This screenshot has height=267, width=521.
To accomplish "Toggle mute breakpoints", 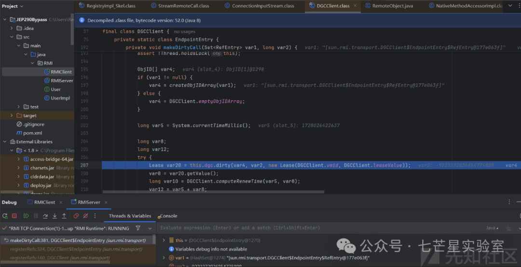I will tap(85, 216).
